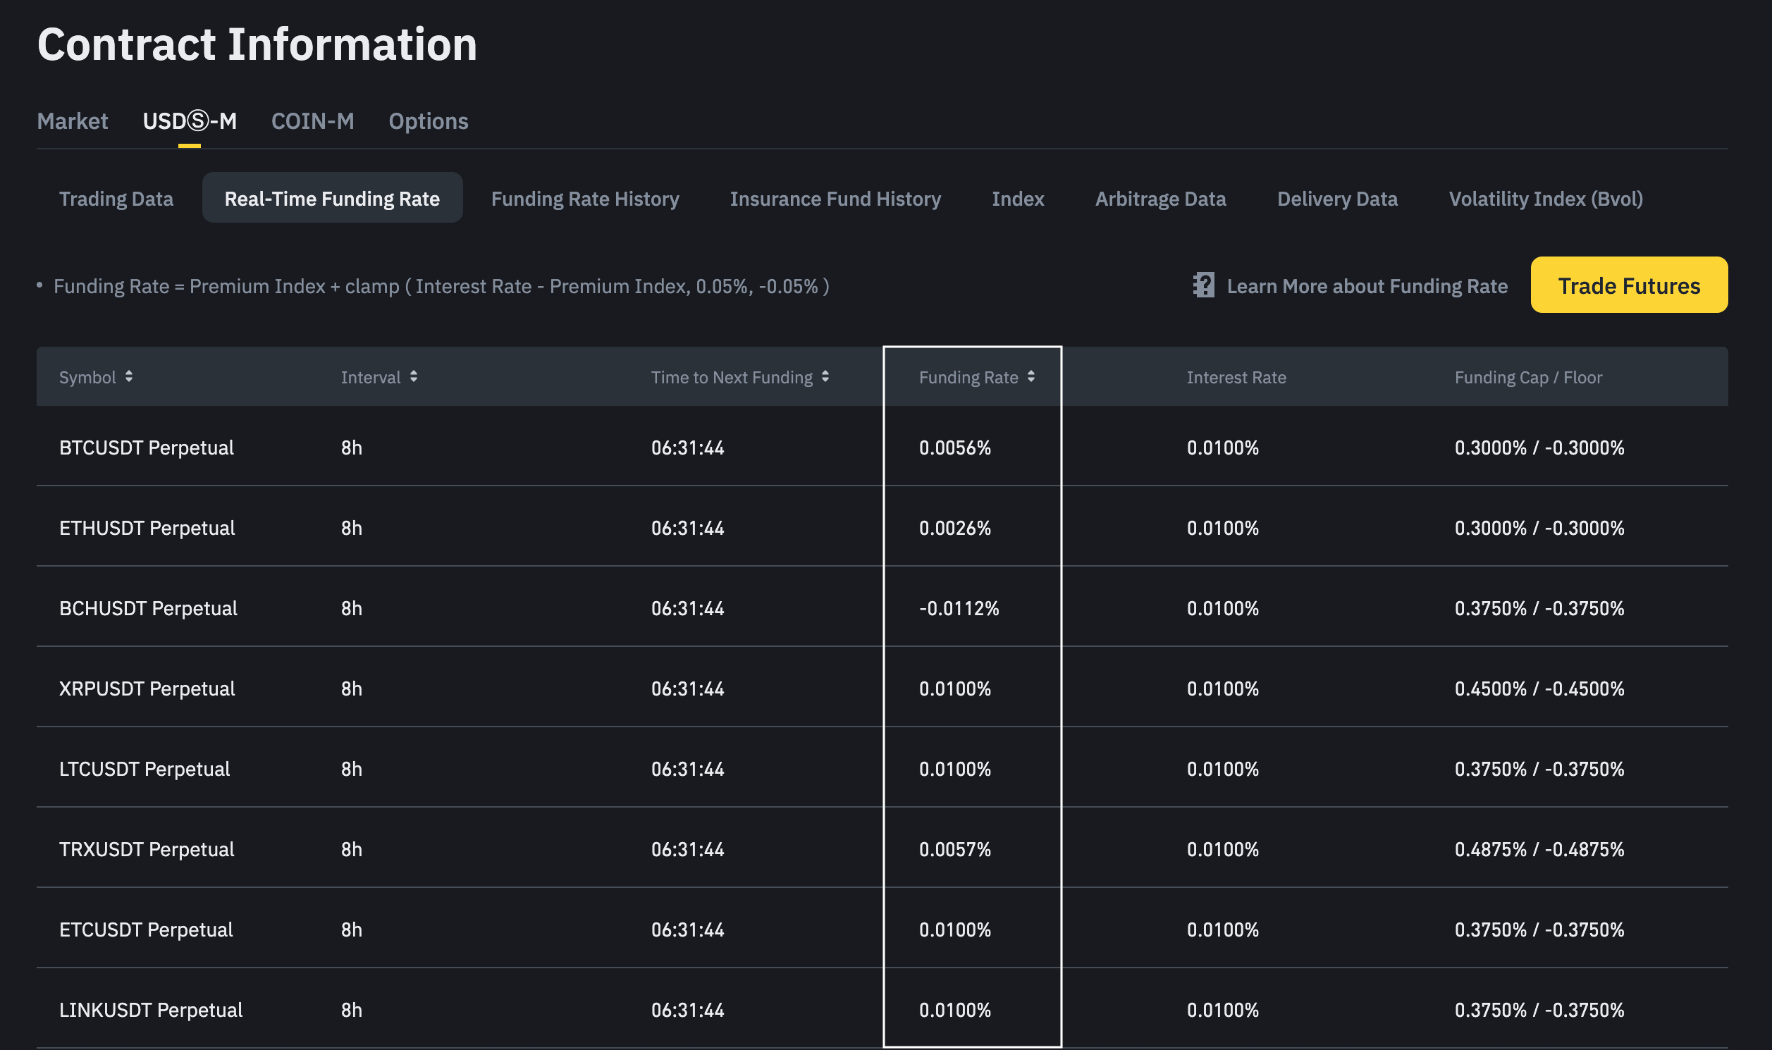
Task: Open Learn More about Funding Rate
Action: tap(1367, 286)
